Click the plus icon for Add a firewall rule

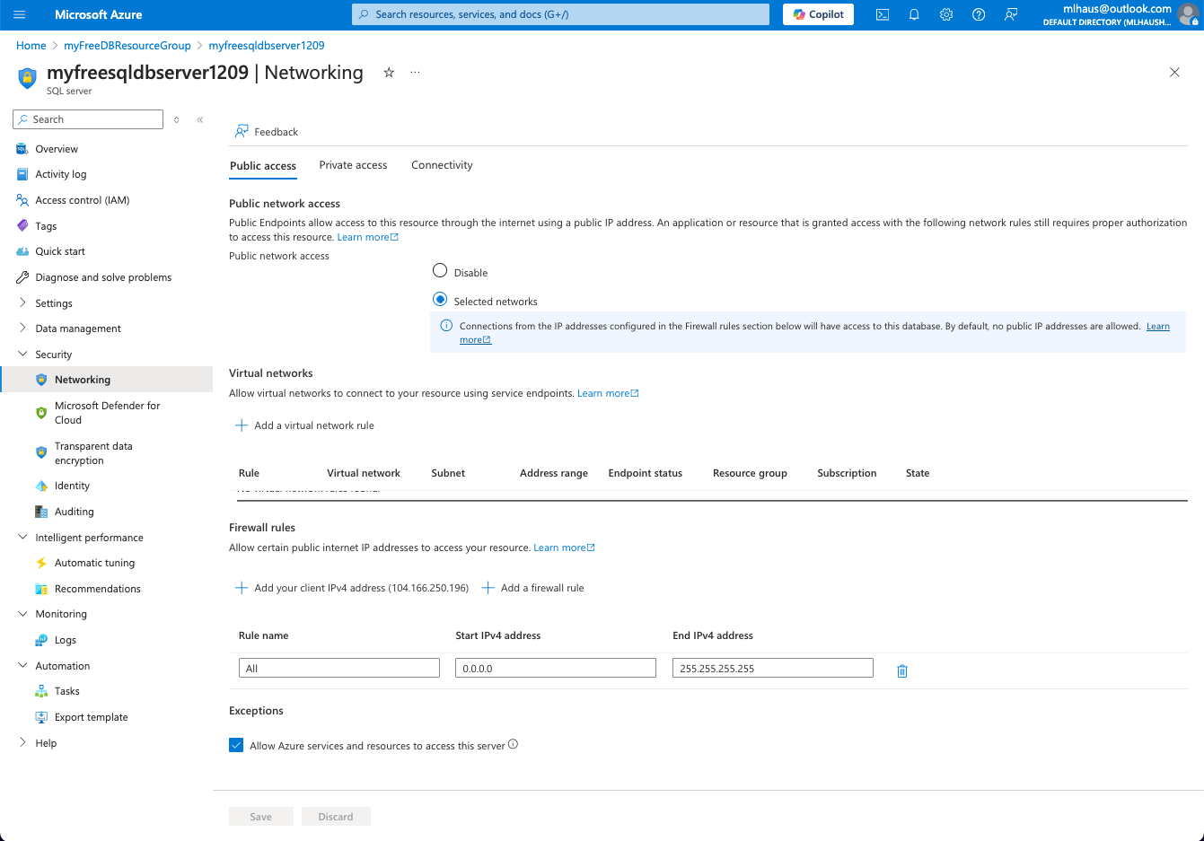488,588
